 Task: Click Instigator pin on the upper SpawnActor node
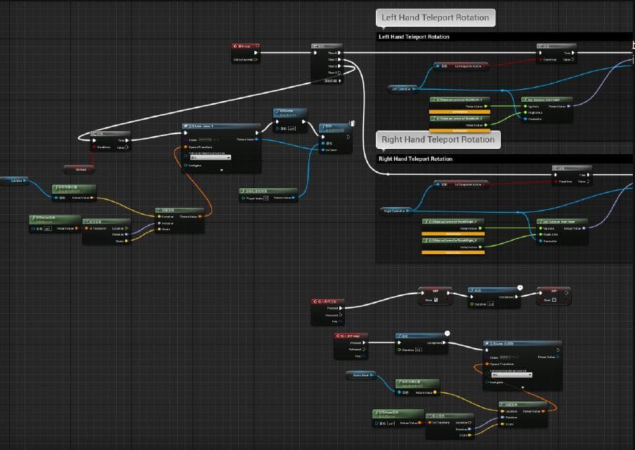pos(186,165)
